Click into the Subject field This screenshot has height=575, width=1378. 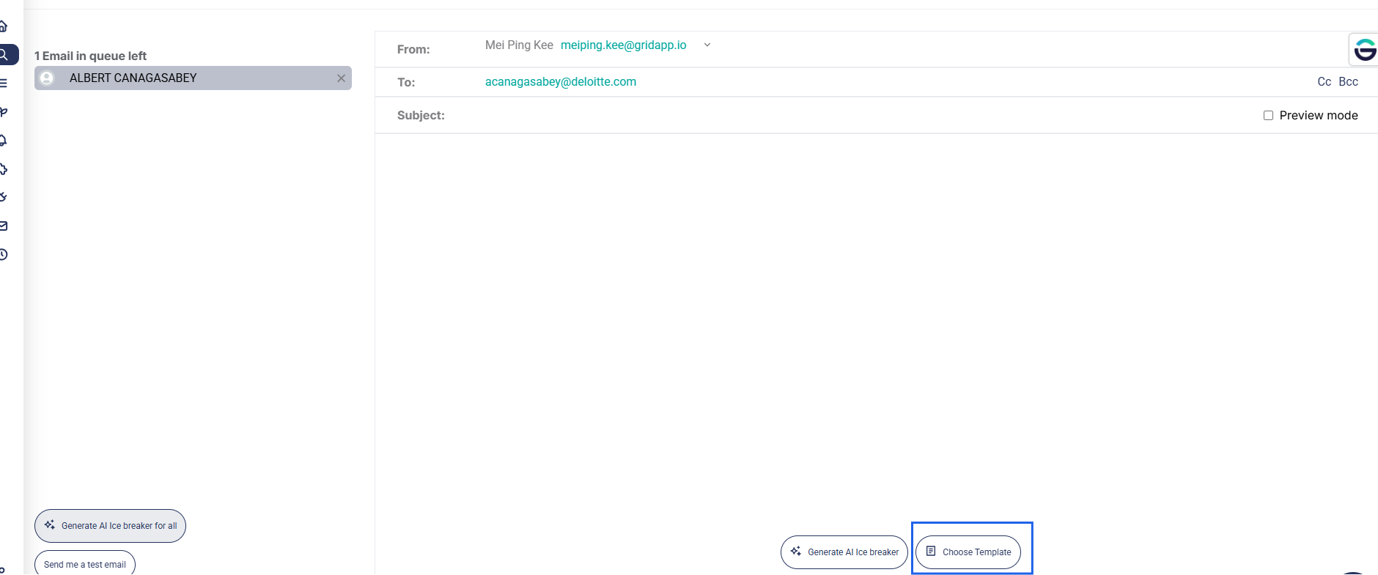[x=850, y=116]
